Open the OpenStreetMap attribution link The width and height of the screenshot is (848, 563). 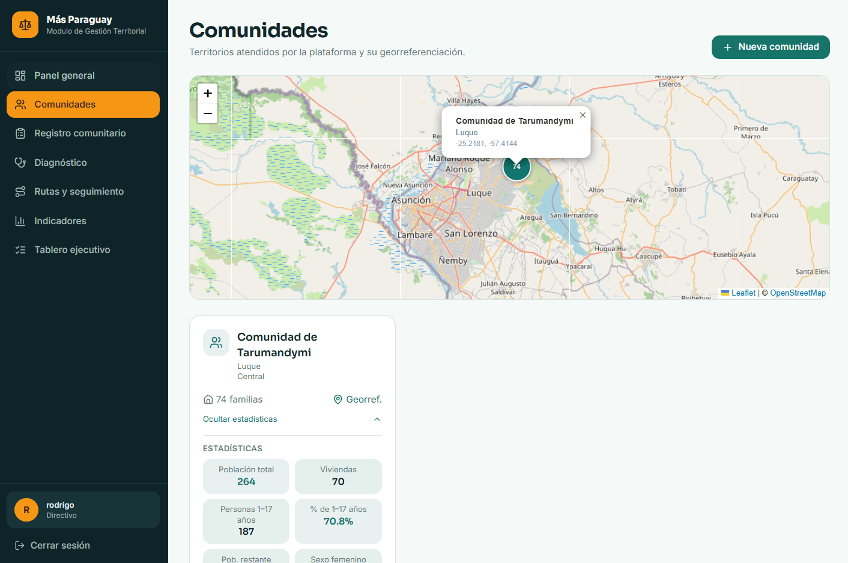pos(798,293)
